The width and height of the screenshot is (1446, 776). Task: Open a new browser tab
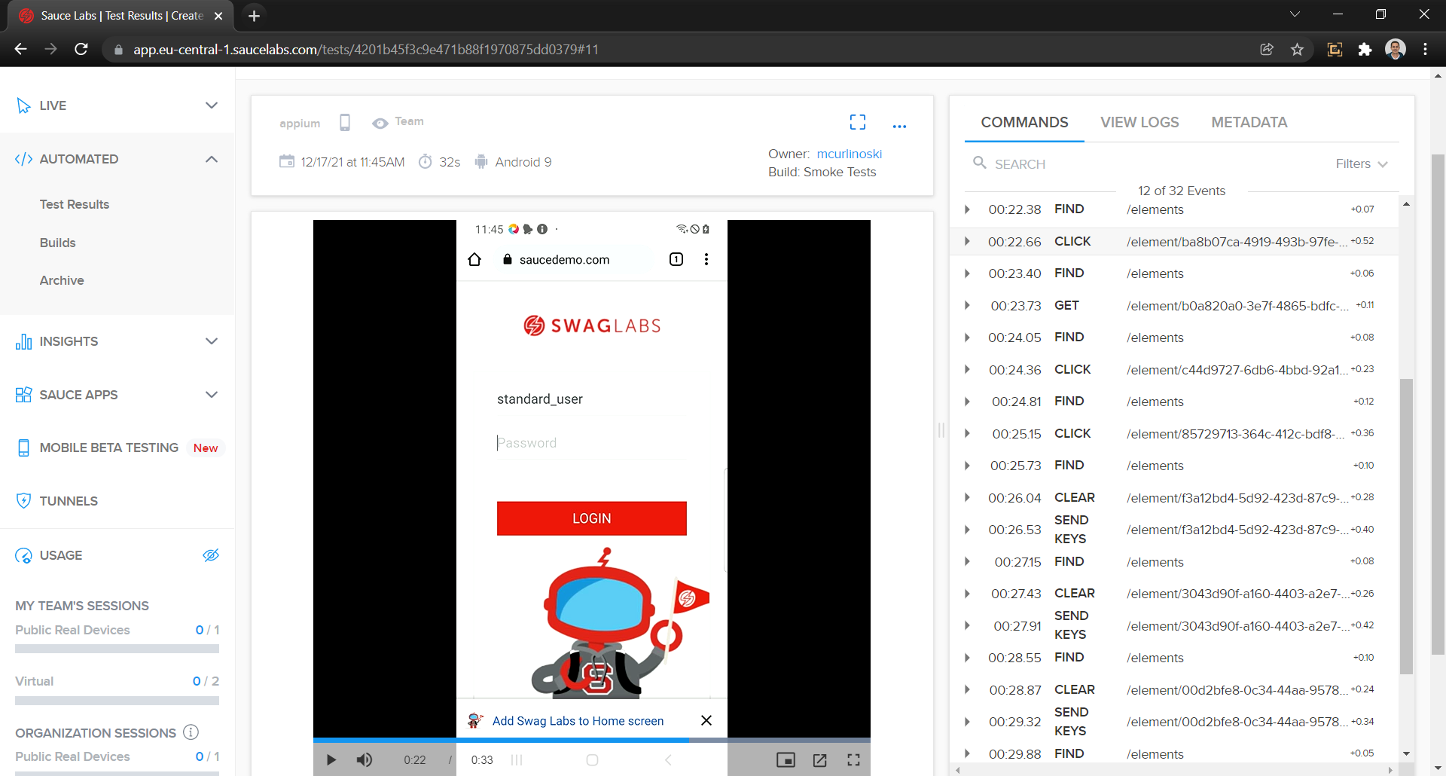[254, 15]
